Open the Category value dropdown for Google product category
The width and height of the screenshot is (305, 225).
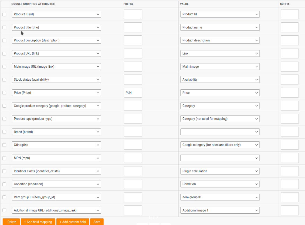click(x=220, y=106)
